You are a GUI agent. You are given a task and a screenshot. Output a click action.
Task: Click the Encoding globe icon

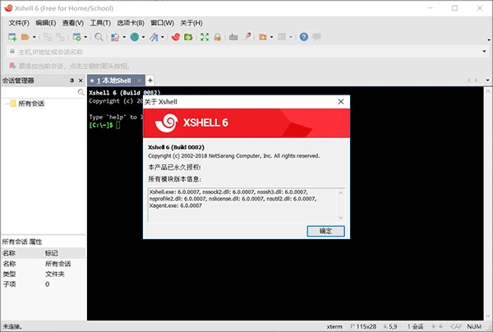(x=135, y=37)
